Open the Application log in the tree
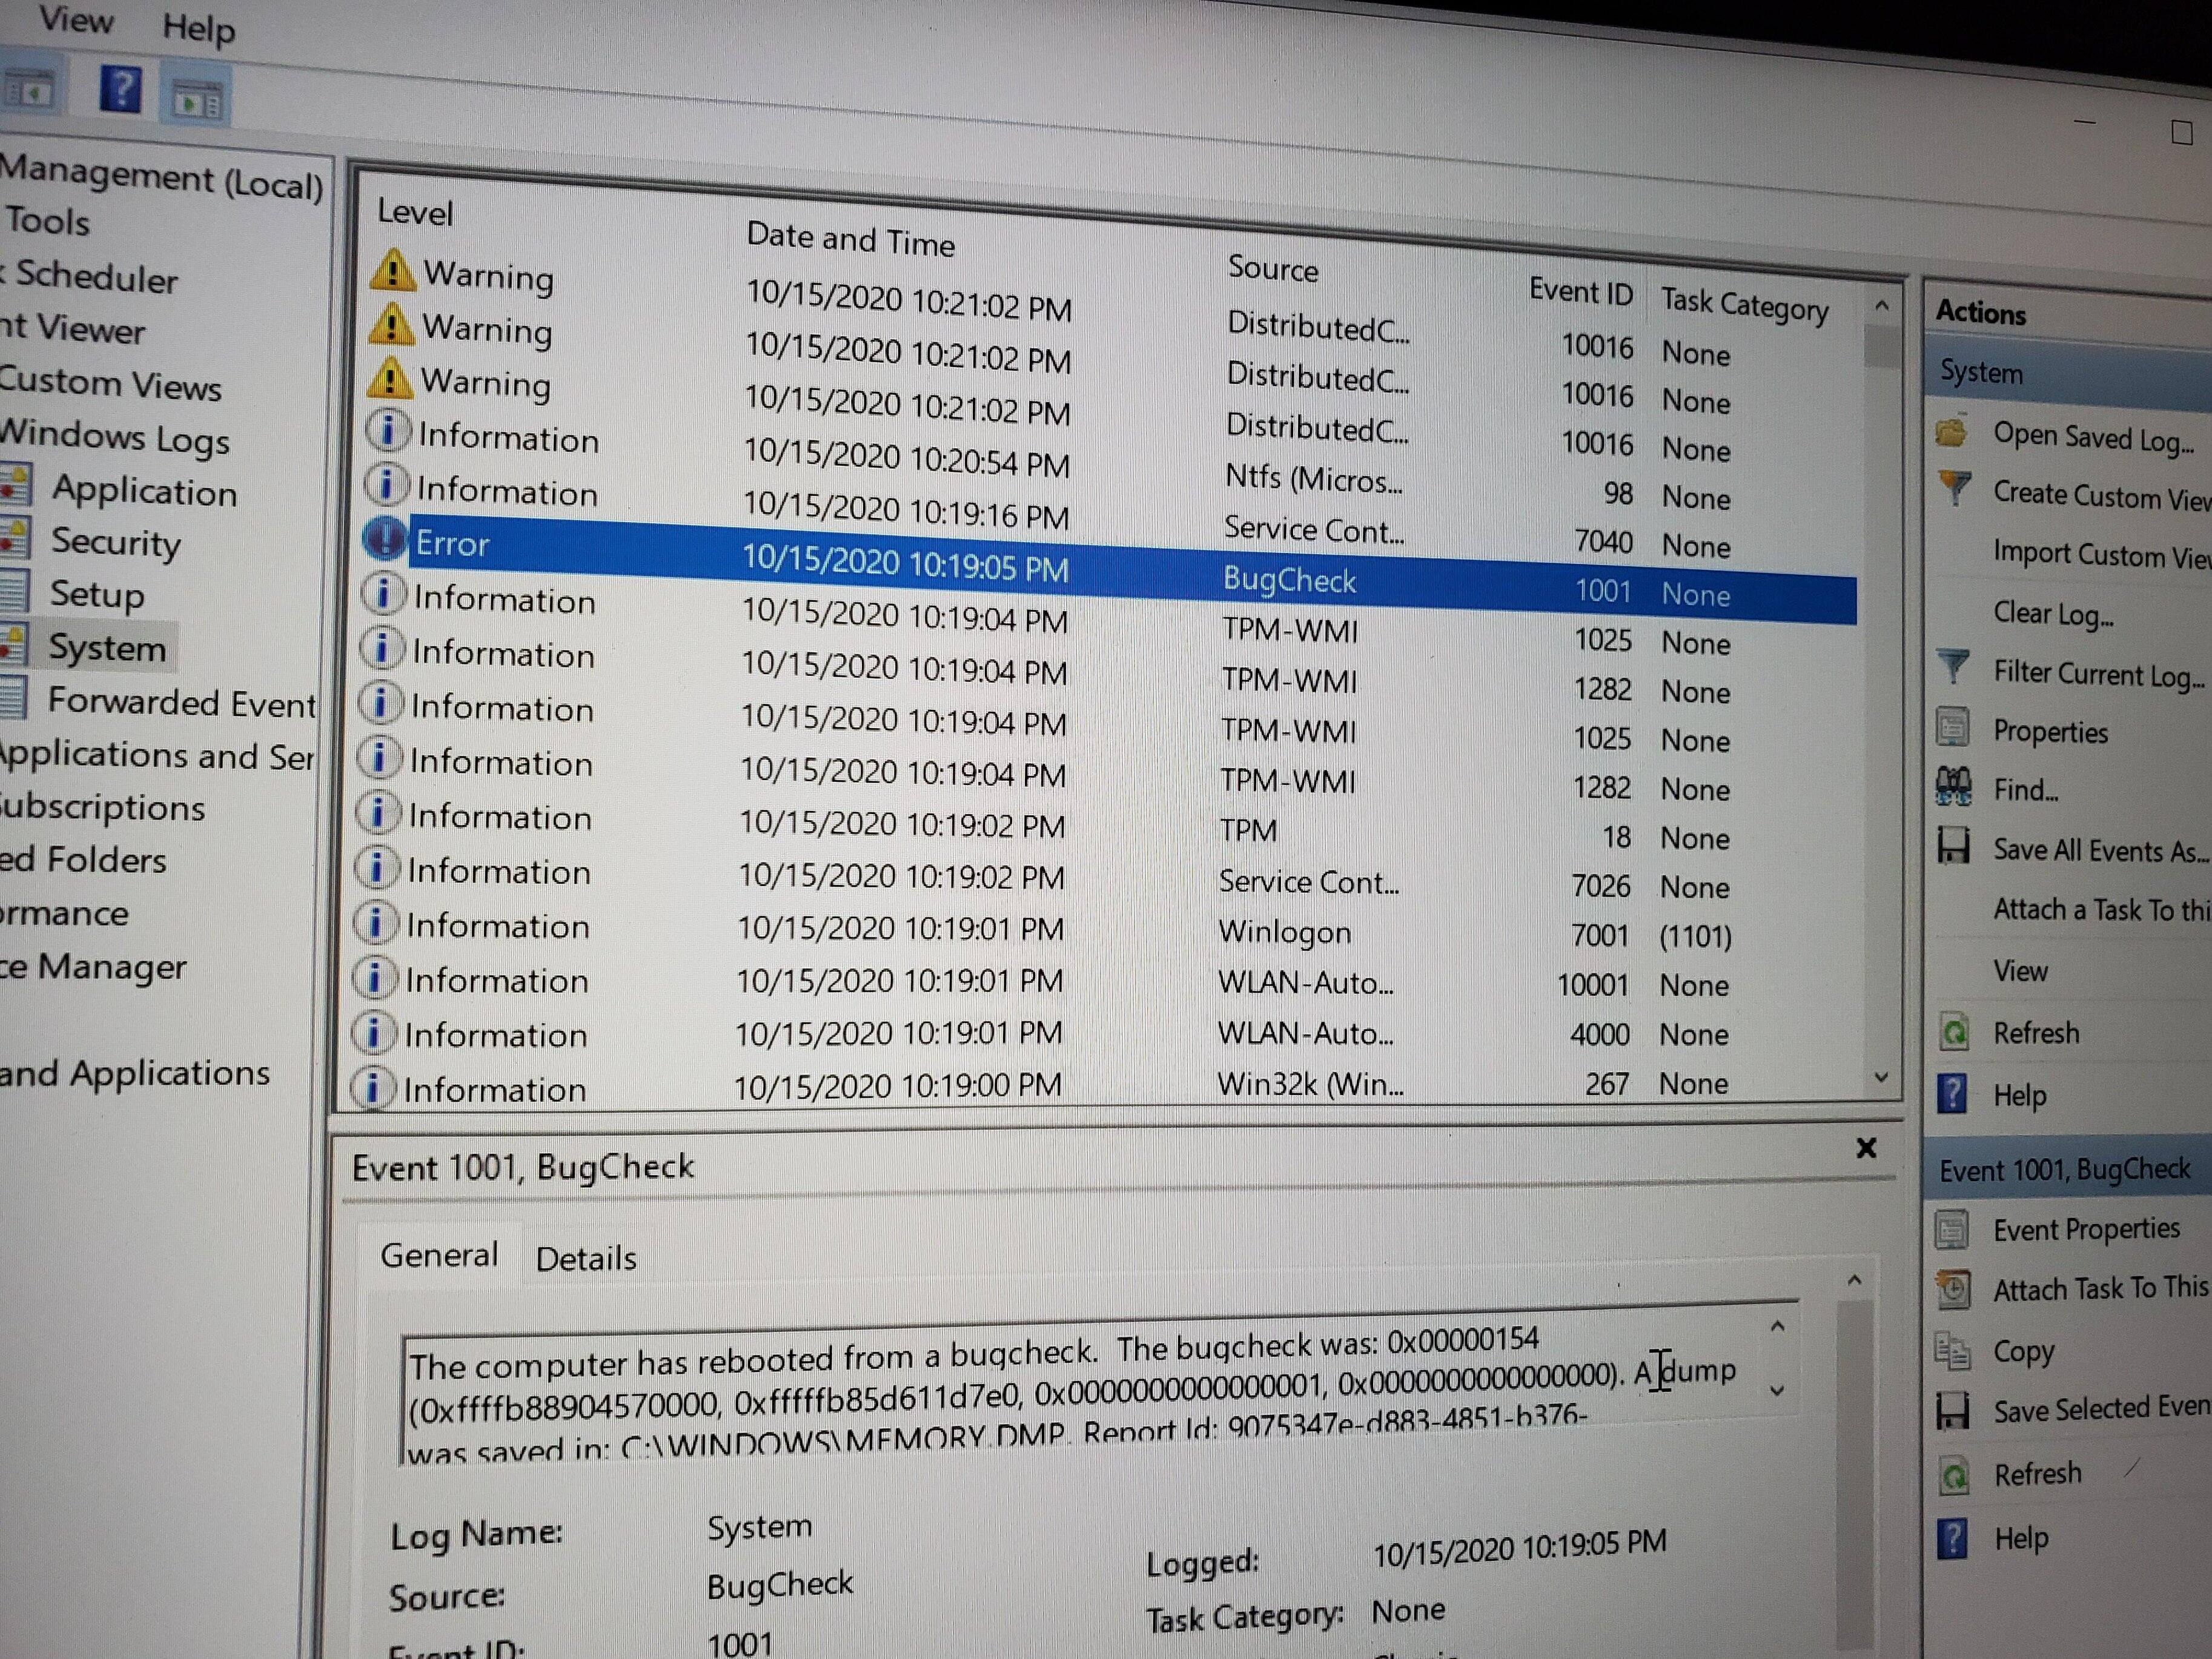2212x1659 pixels. [x=144, y=491]
